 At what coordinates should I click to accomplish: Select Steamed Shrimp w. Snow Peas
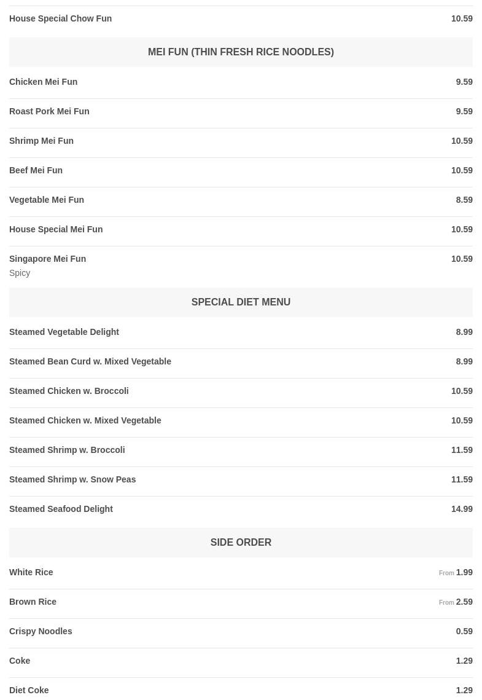coord(72,479)
